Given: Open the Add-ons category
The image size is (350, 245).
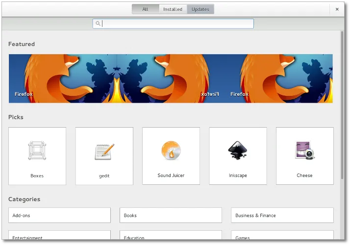Looking at the screenshot, I should [x=59, y=215].
